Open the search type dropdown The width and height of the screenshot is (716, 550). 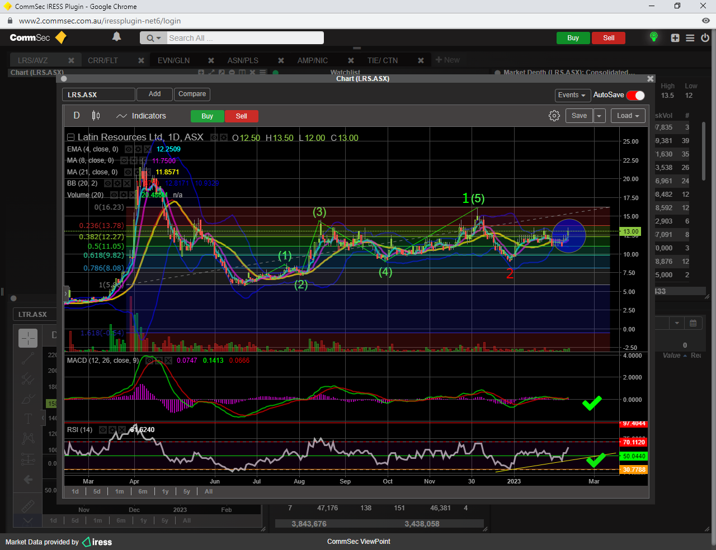153,38
